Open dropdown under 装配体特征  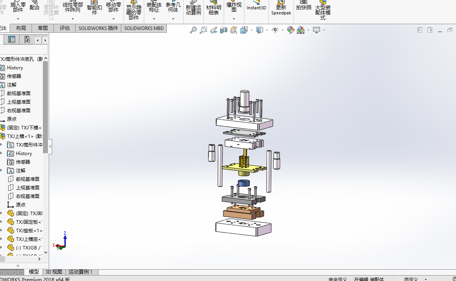154,19
